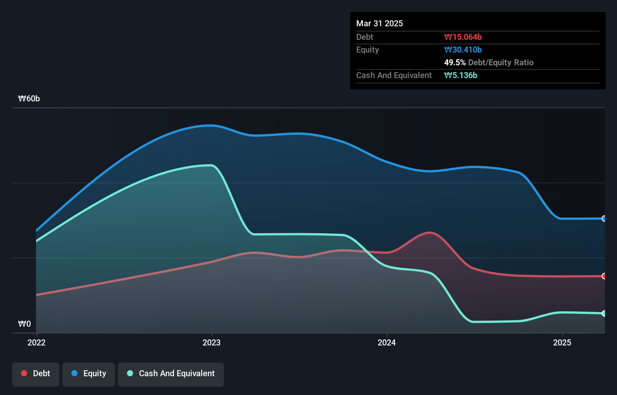
Task: Select the Equity line endpoint marker
Action: [x=604, y=218]
